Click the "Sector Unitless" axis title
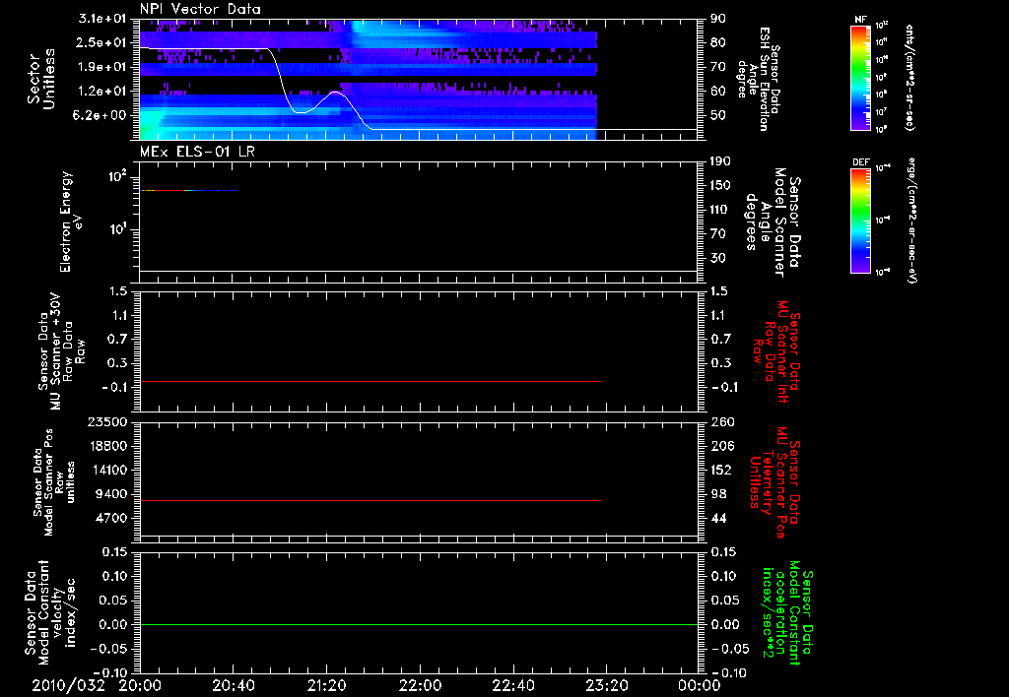1009x697 pixels. (41, 79)
